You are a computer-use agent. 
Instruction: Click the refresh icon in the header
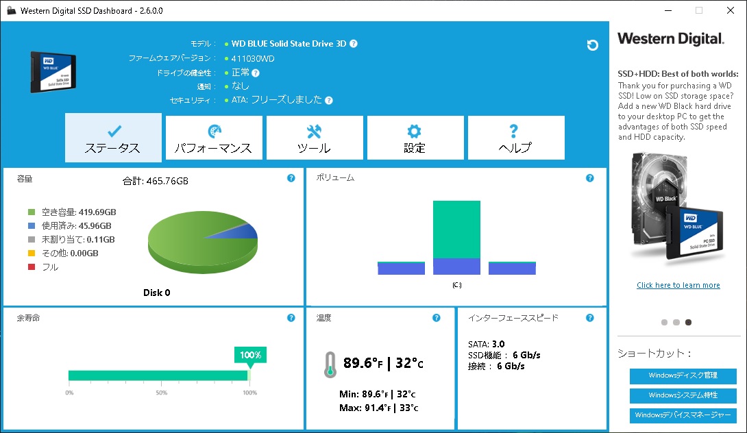[592, 45]
